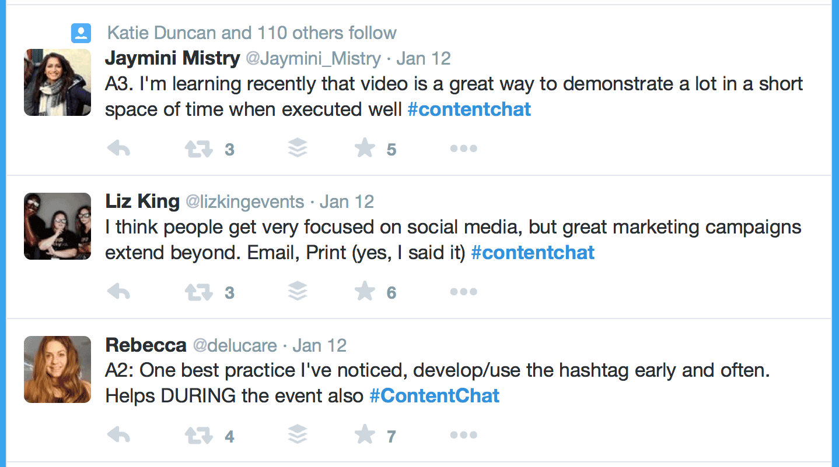Reply to Liz King's tweet
Viewport: 839px width, 467px height.
tap(119, 292)
